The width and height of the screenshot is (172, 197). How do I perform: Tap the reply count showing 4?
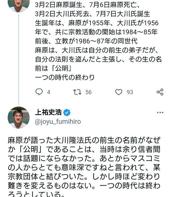click(49, 92)
